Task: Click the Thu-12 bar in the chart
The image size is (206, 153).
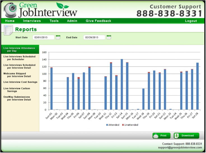Action: [111, 86]
